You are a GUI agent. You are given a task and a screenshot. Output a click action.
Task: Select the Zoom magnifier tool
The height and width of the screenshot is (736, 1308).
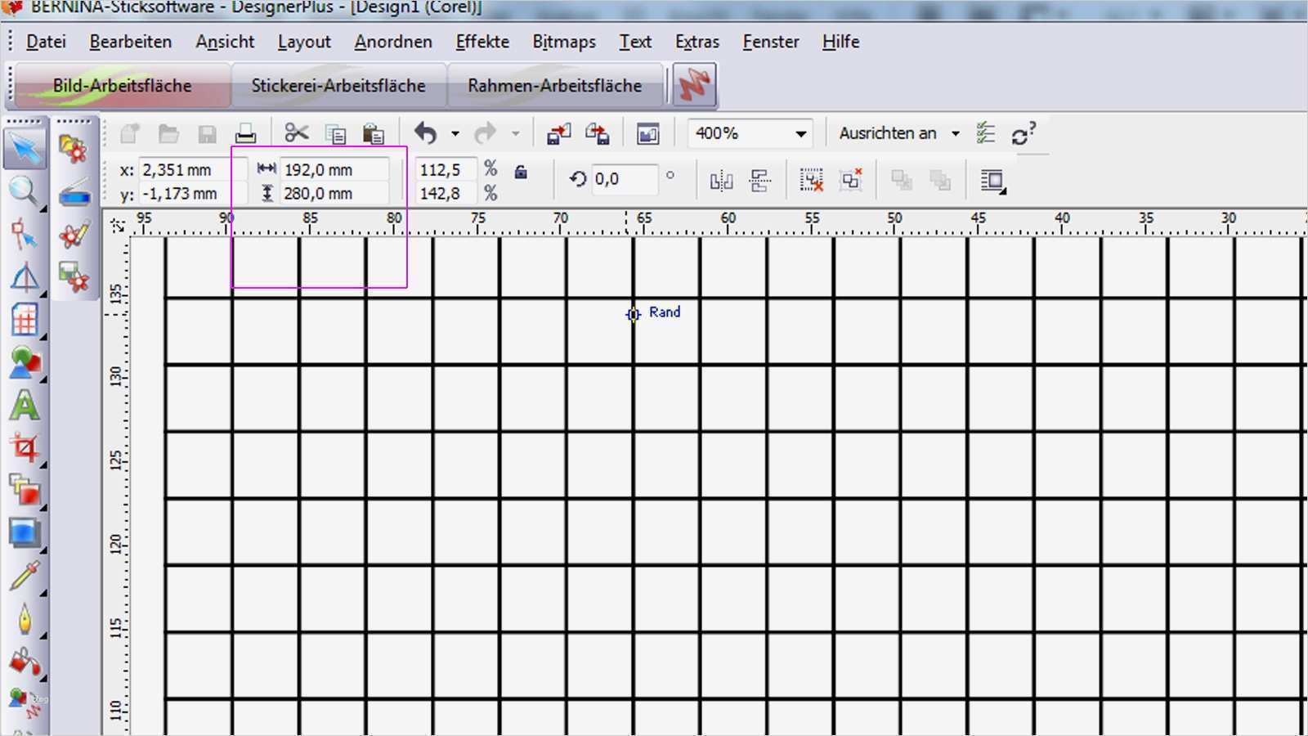(x=25, y=192)
